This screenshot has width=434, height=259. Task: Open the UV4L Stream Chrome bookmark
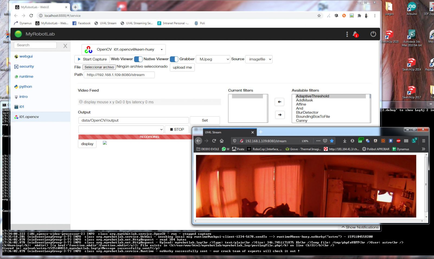click(x=105, y=23)
